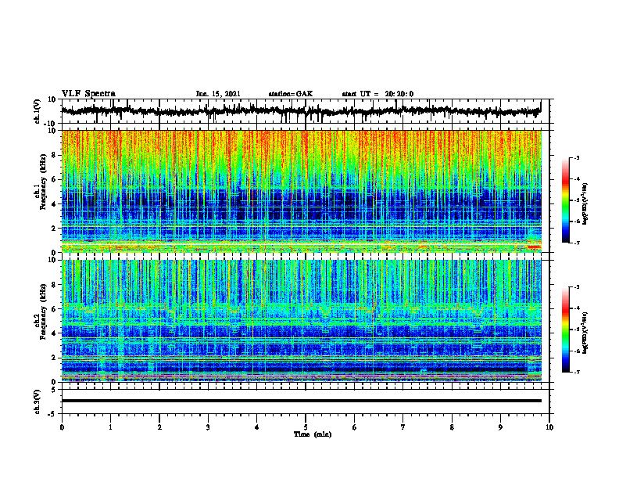Click the flat ch.3 voltage trace line
Image resolution: width=619 pixels, height=479 pixels.
click(301, 401)
